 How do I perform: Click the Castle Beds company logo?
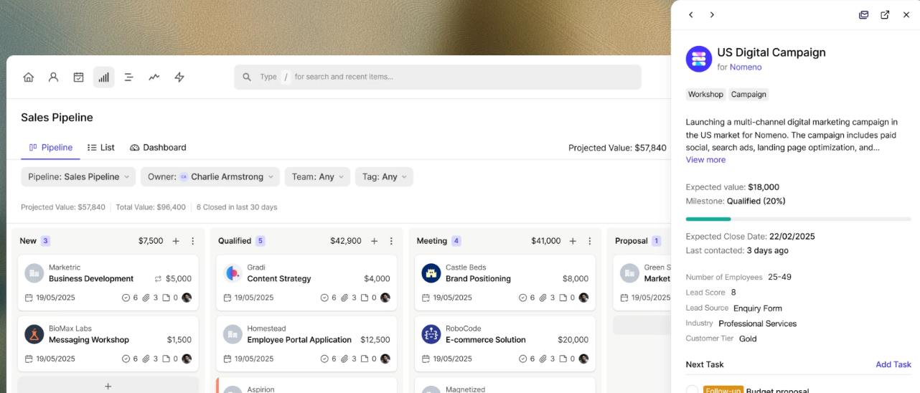[x=431, y=273]
